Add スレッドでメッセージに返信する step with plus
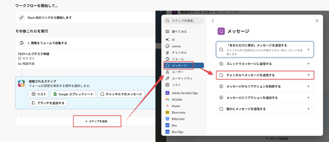Screen dimensions: 329x142 point(308,64)
